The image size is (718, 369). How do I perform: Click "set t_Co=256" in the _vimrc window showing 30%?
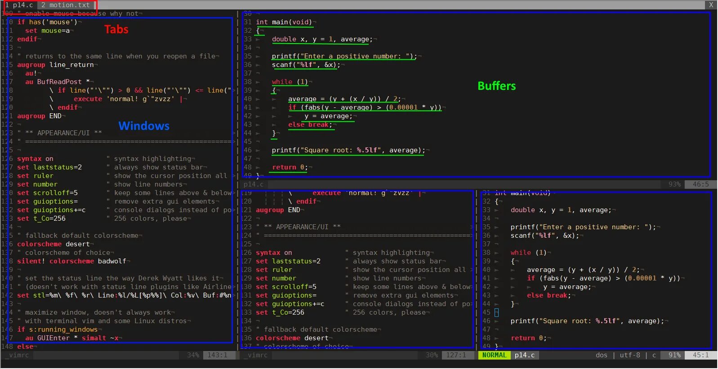[x=280, y=312]
